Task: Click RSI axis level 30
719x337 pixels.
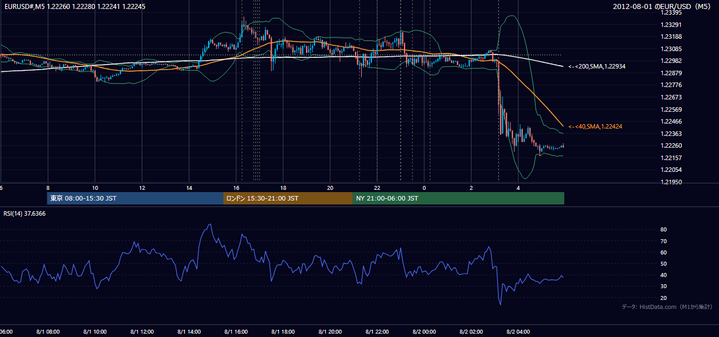Action: (663, 286)
